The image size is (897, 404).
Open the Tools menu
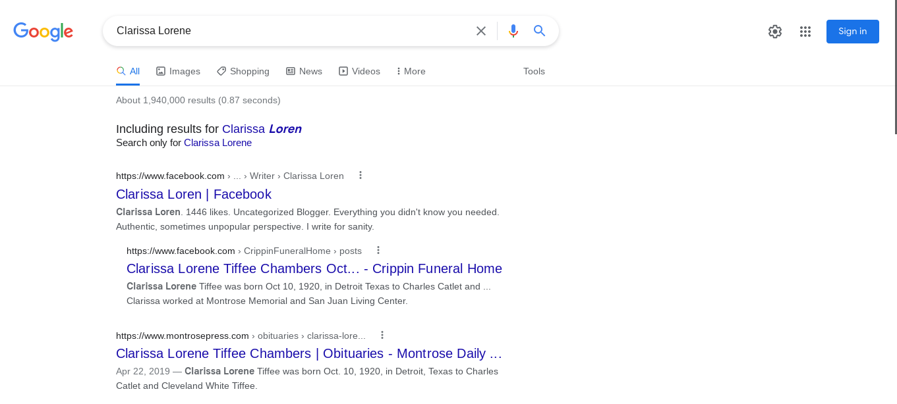534,71
